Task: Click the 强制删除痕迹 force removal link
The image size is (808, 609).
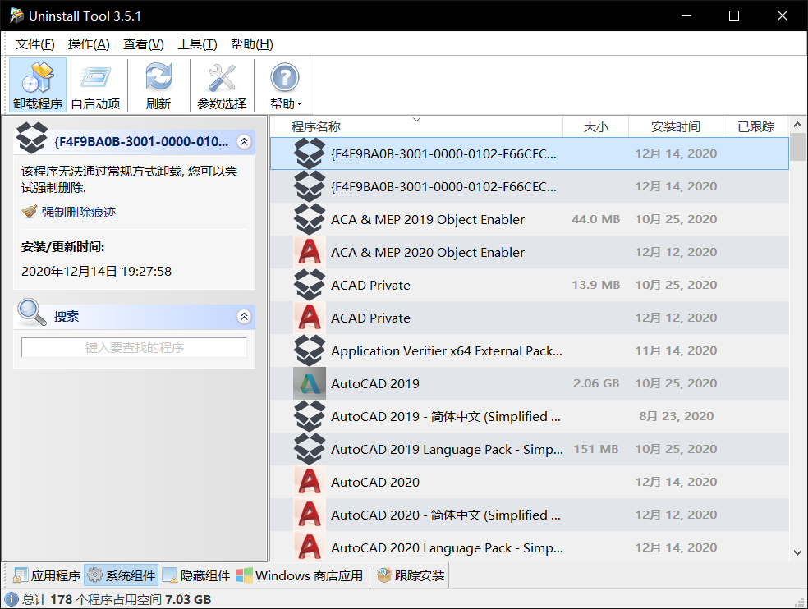Action: 79,213
